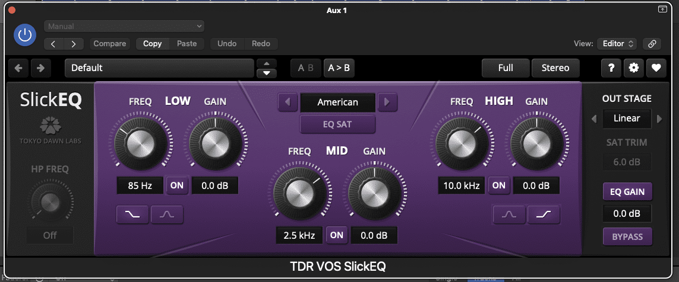
Task: Toggle the HIGH band ON button
Action: click(499, 185)
